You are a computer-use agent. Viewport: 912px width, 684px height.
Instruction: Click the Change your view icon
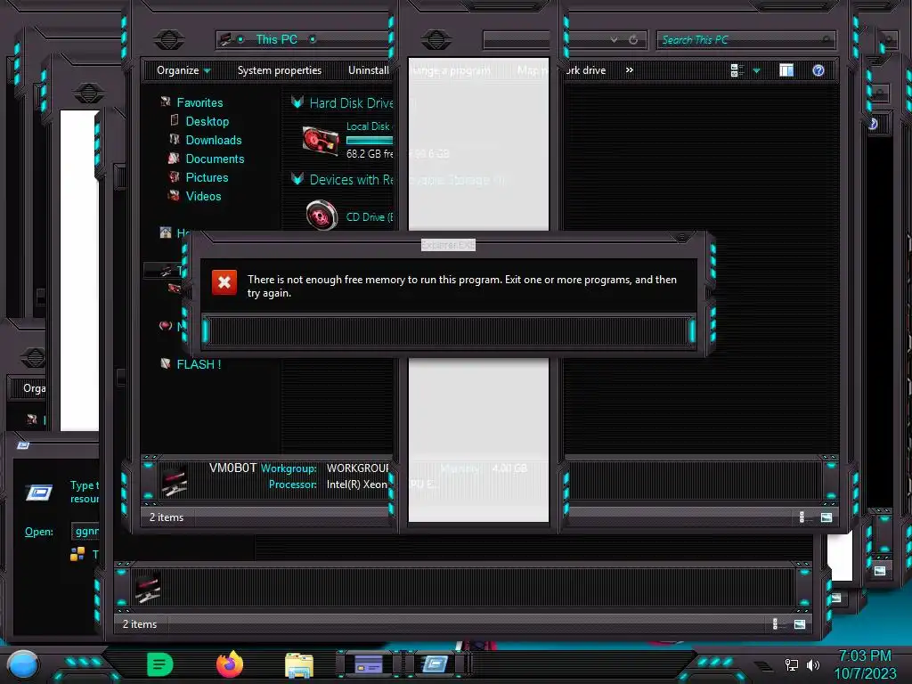(x=736, y=70)
